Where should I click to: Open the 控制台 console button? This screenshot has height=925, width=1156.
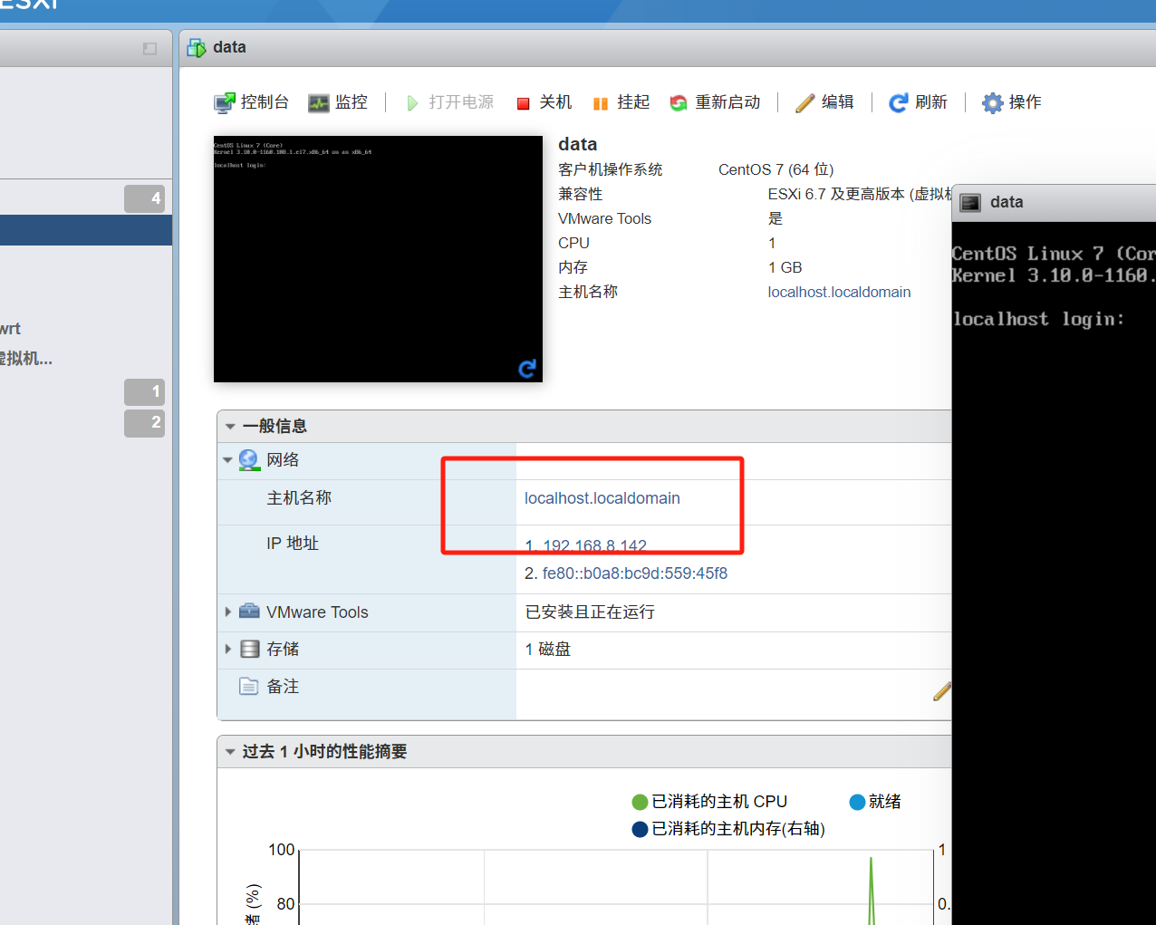251,102
